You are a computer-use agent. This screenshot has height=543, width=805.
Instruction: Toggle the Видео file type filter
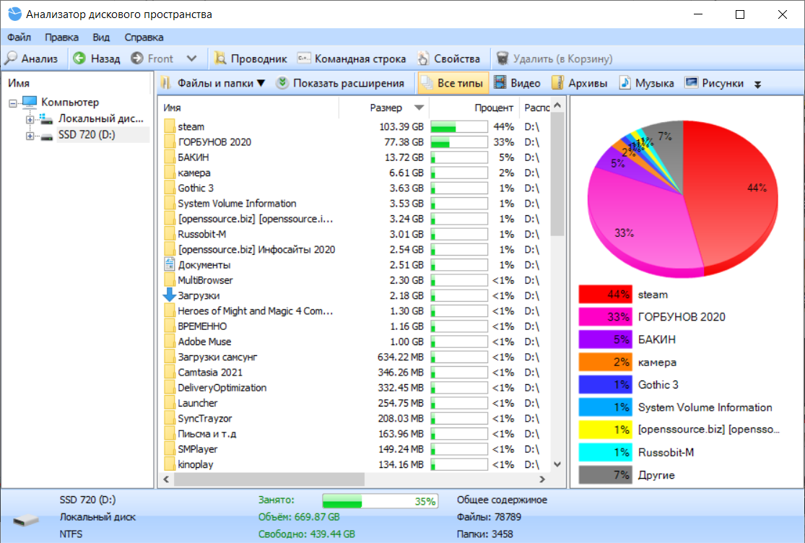(517, 82)
